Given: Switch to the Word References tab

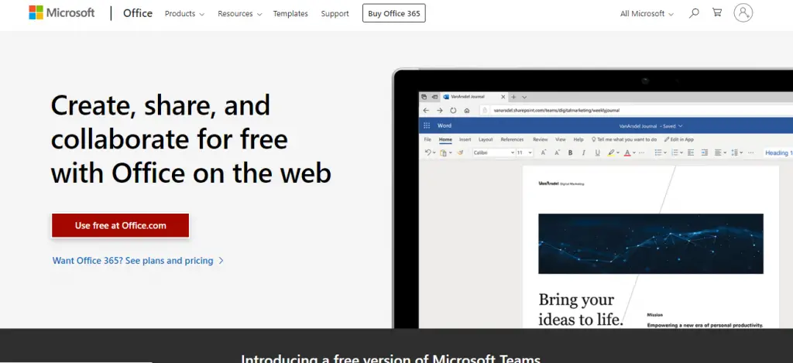Looking at the screenshot, I should coord(513,139).
